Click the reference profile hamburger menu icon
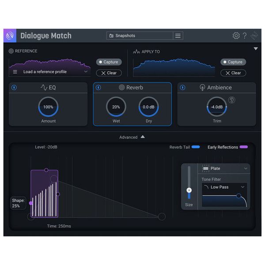Screen dimensions: 265x265 tap(15, 72)
